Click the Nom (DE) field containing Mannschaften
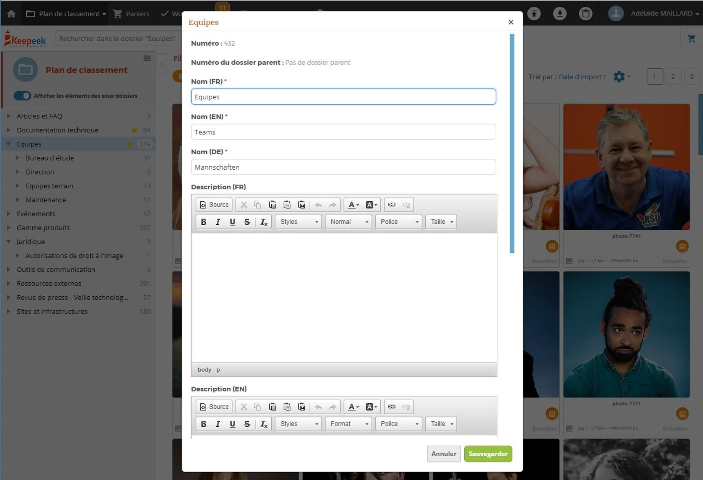Viewport: 703px width, 480px height. pos(343,167)
